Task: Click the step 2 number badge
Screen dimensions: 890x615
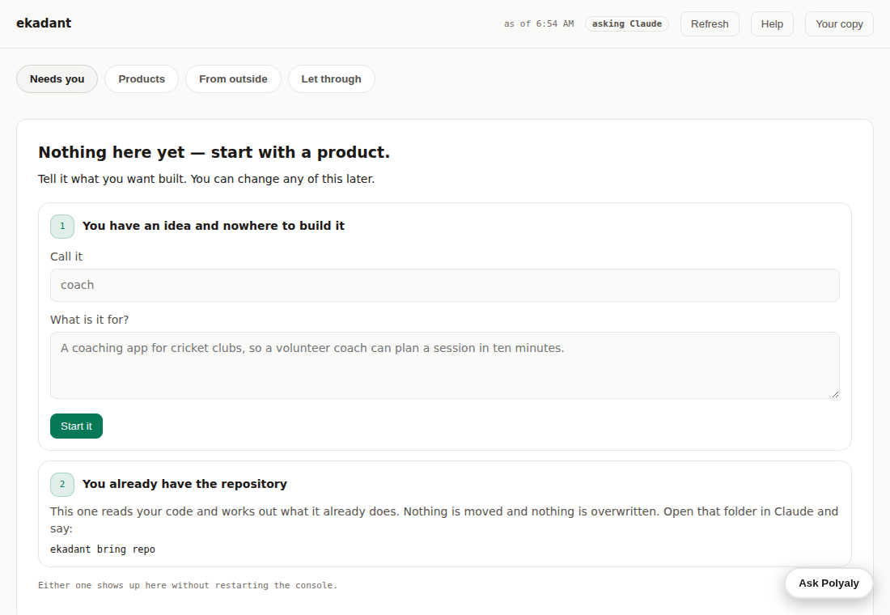Action: pyautogui.click(x=62, y=485)
